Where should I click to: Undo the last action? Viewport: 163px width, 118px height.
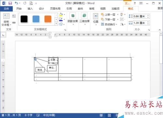(x=17, y=3)
